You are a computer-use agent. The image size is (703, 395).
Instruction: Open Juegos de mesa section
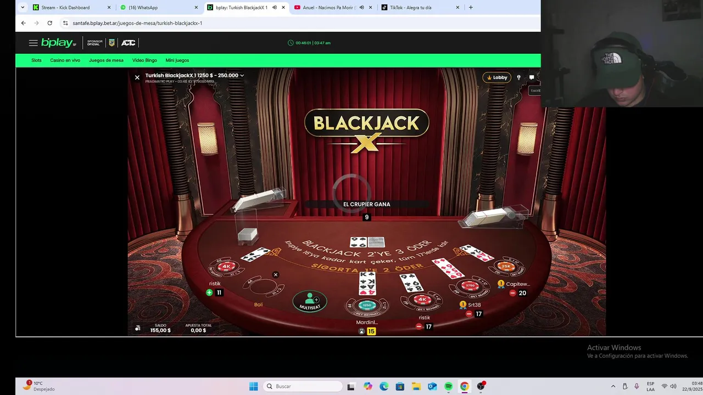point(106,60)
